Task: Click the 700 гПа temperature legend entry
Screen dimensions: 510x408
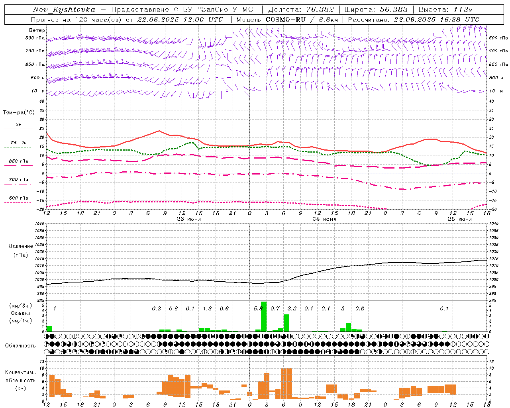Action: tap(19, 180)
